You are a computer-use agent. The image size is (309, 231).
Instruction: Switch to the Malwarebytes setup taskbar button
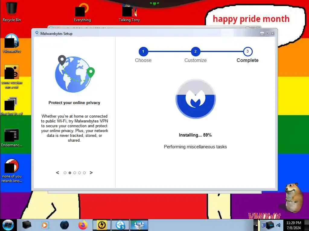(x=139, y=225)
